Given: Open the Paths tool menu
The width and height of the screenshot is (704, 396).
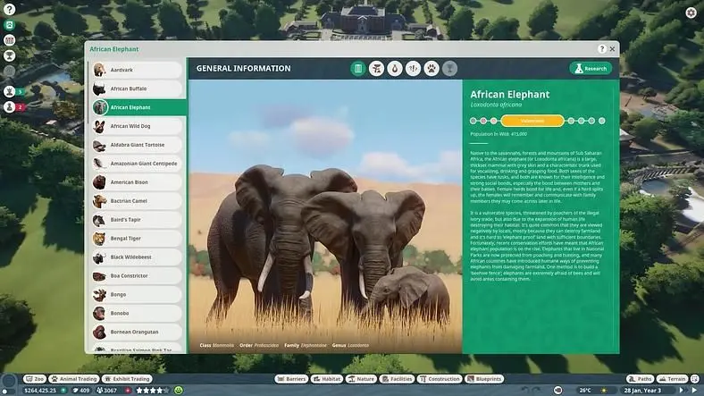Looking at the screenshot, I should (641, 379).
